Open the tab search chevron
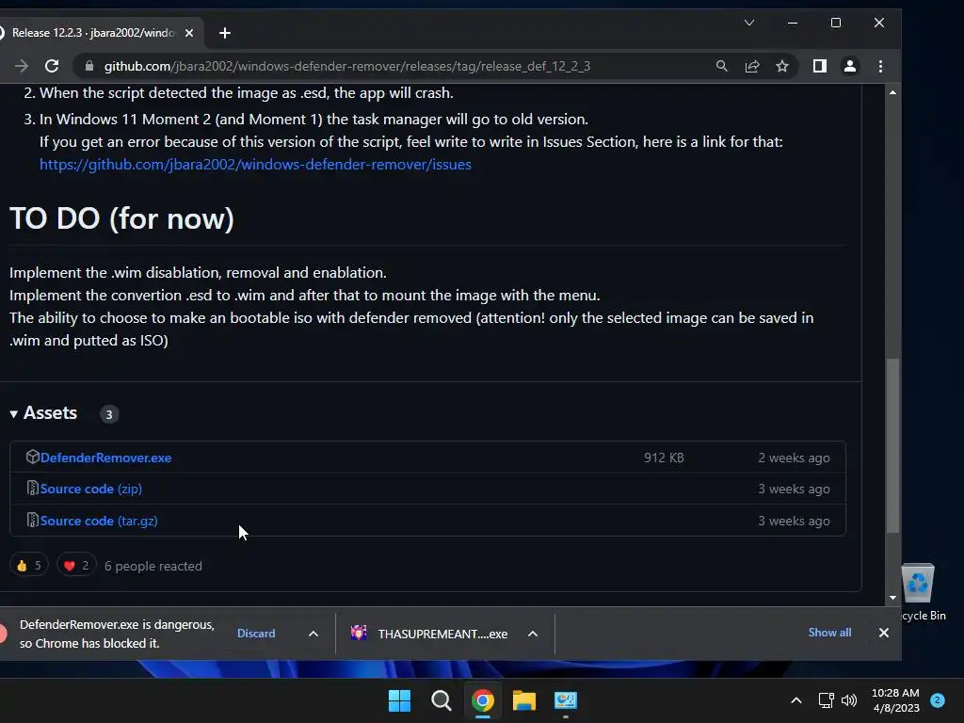Screen dimensions: 964x723 748,23
